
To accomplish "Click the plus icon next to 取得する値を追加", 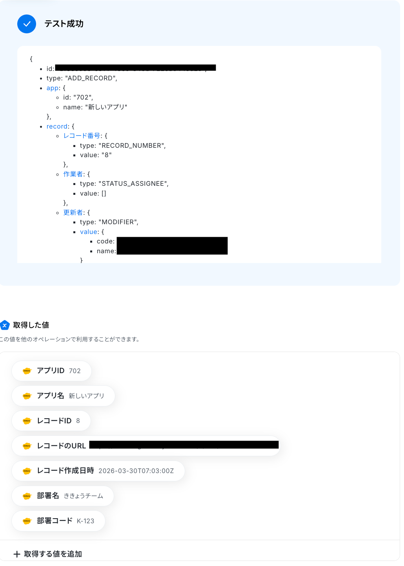I will (x=17, y=554).
